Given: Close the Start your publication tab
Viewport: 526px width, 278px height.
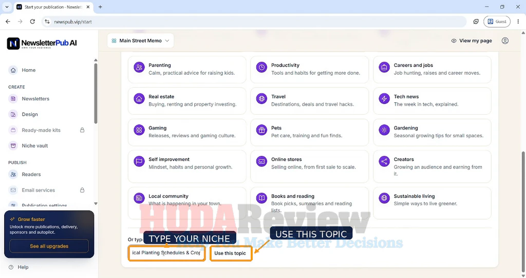Looking at the screenshot, I should coord(88,7).
